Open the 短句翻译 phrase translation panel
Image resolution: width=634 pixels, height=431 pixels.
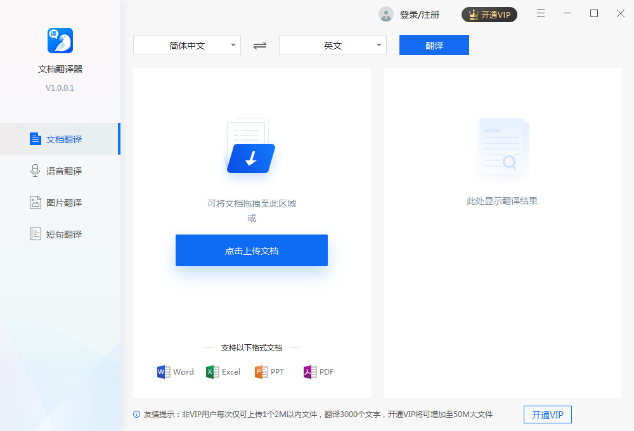(x=60, y=233)
